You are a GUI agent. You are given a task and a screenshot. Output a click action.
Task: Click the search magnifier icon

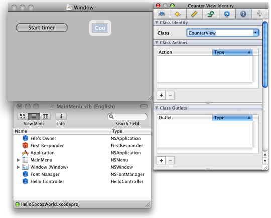click(111, 117)
